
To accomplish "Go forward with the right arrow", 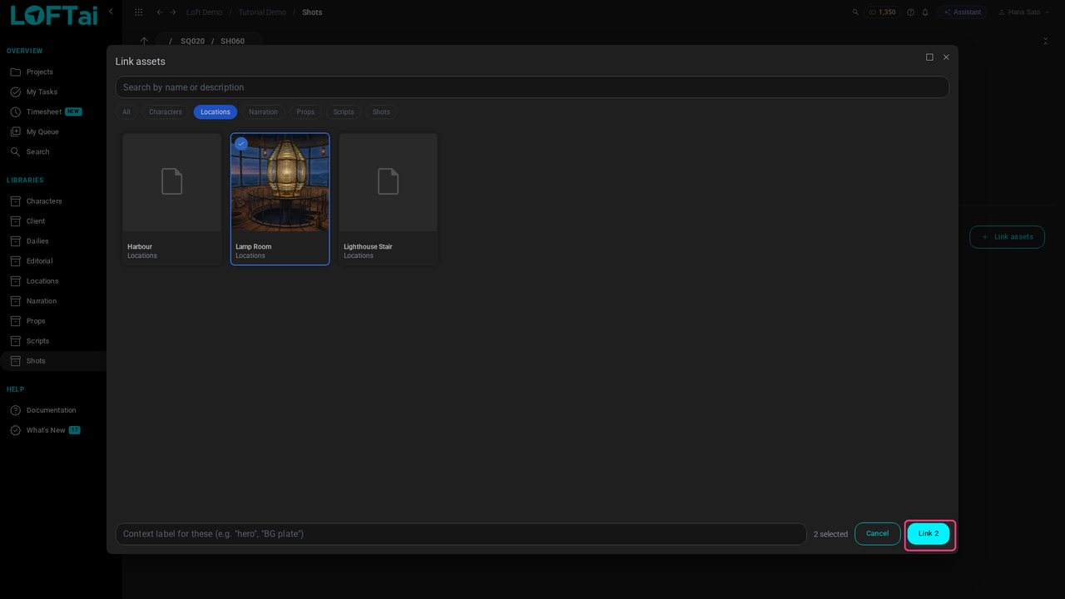I will tap(173, 12).
